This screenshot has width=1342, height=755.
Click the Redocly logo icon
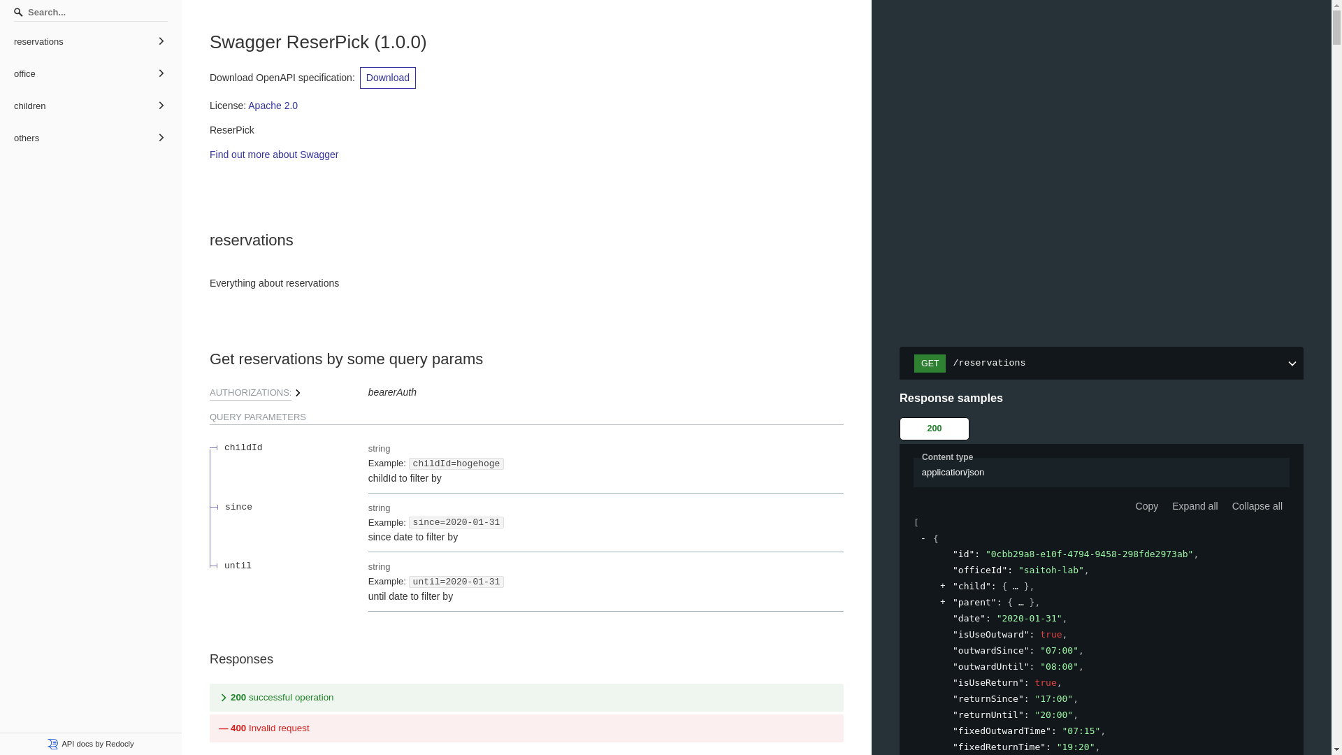click(53, 745)
